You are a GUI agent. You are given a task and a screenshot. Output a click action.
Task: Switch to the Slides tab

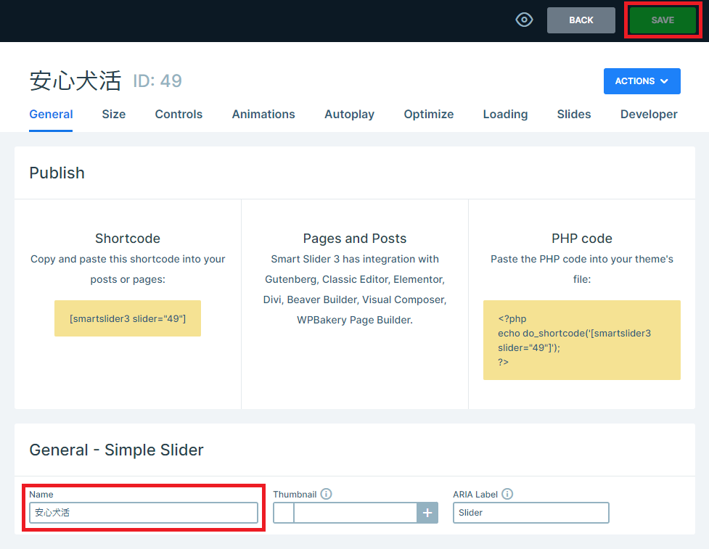(573, 114)
